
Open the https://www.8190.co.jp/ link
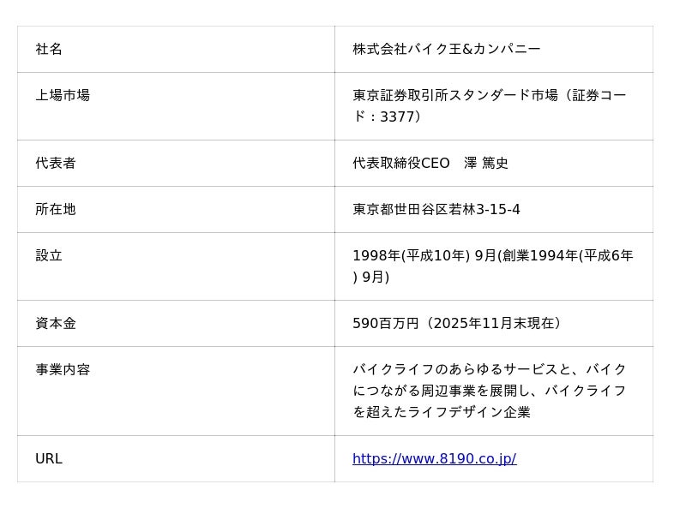434,458
